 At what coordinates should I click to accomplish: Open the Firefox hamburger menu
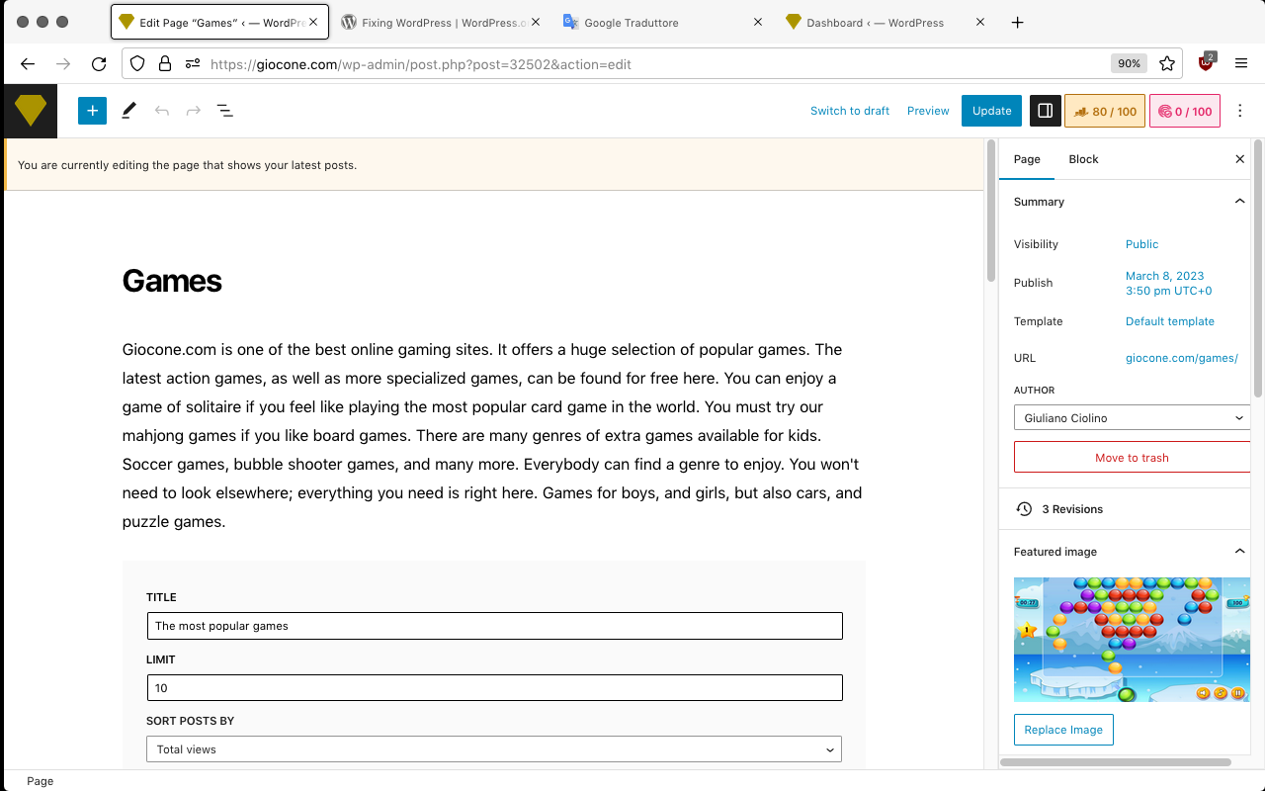click(1241, 63)
